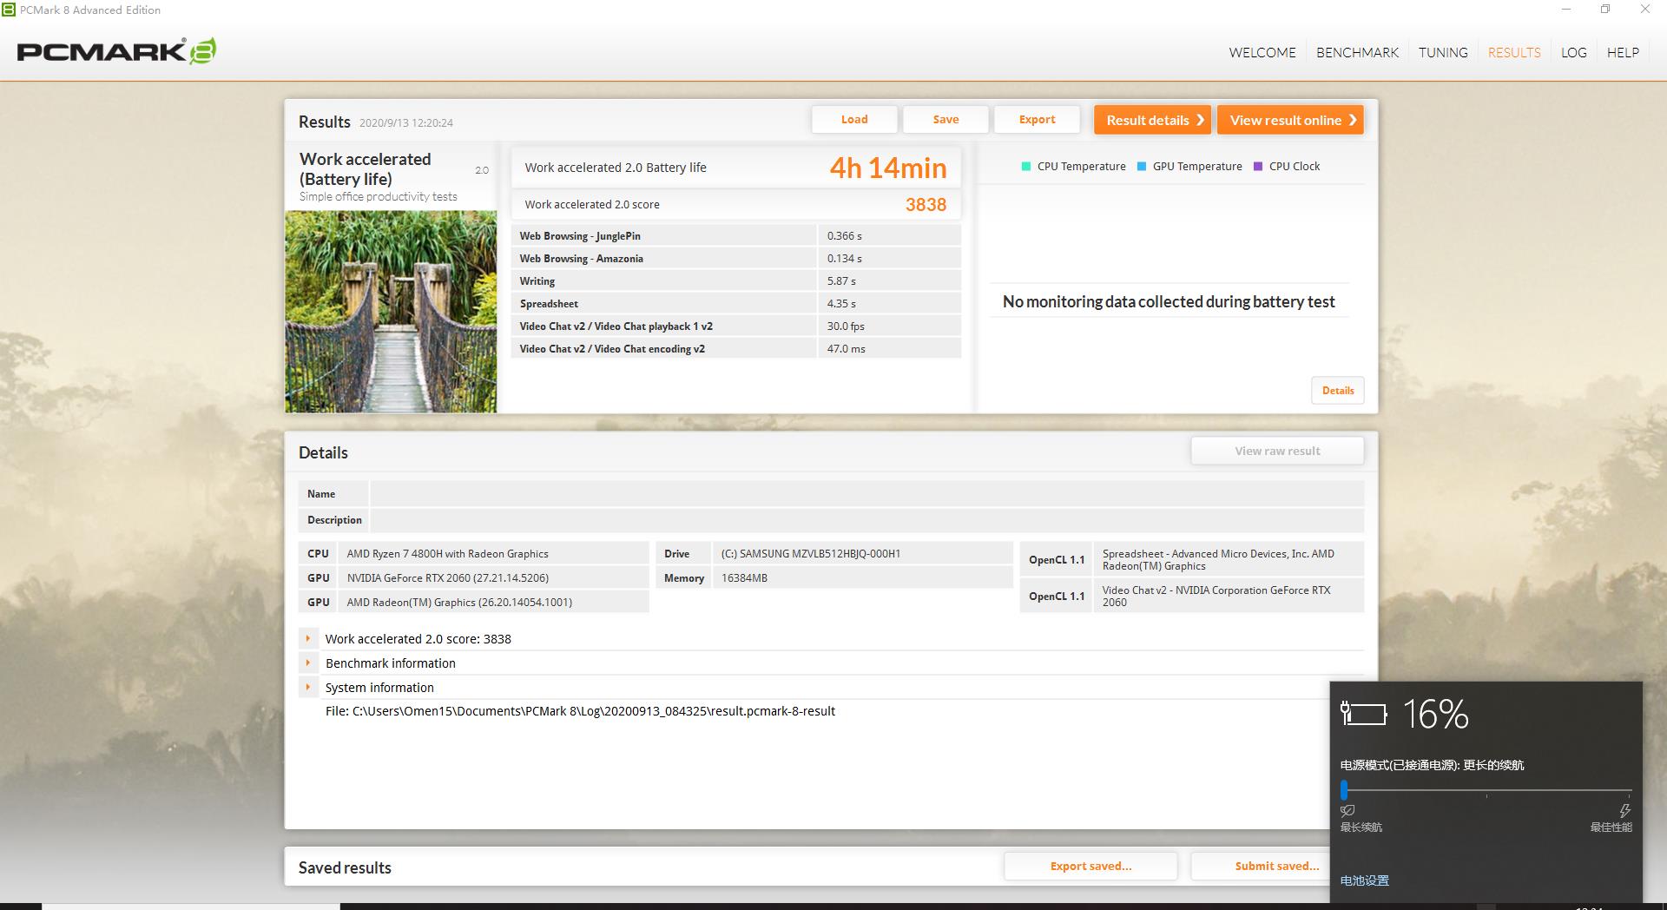
Task: Toggle CPU Temperature legend marker
Action: click(1026, 167)
